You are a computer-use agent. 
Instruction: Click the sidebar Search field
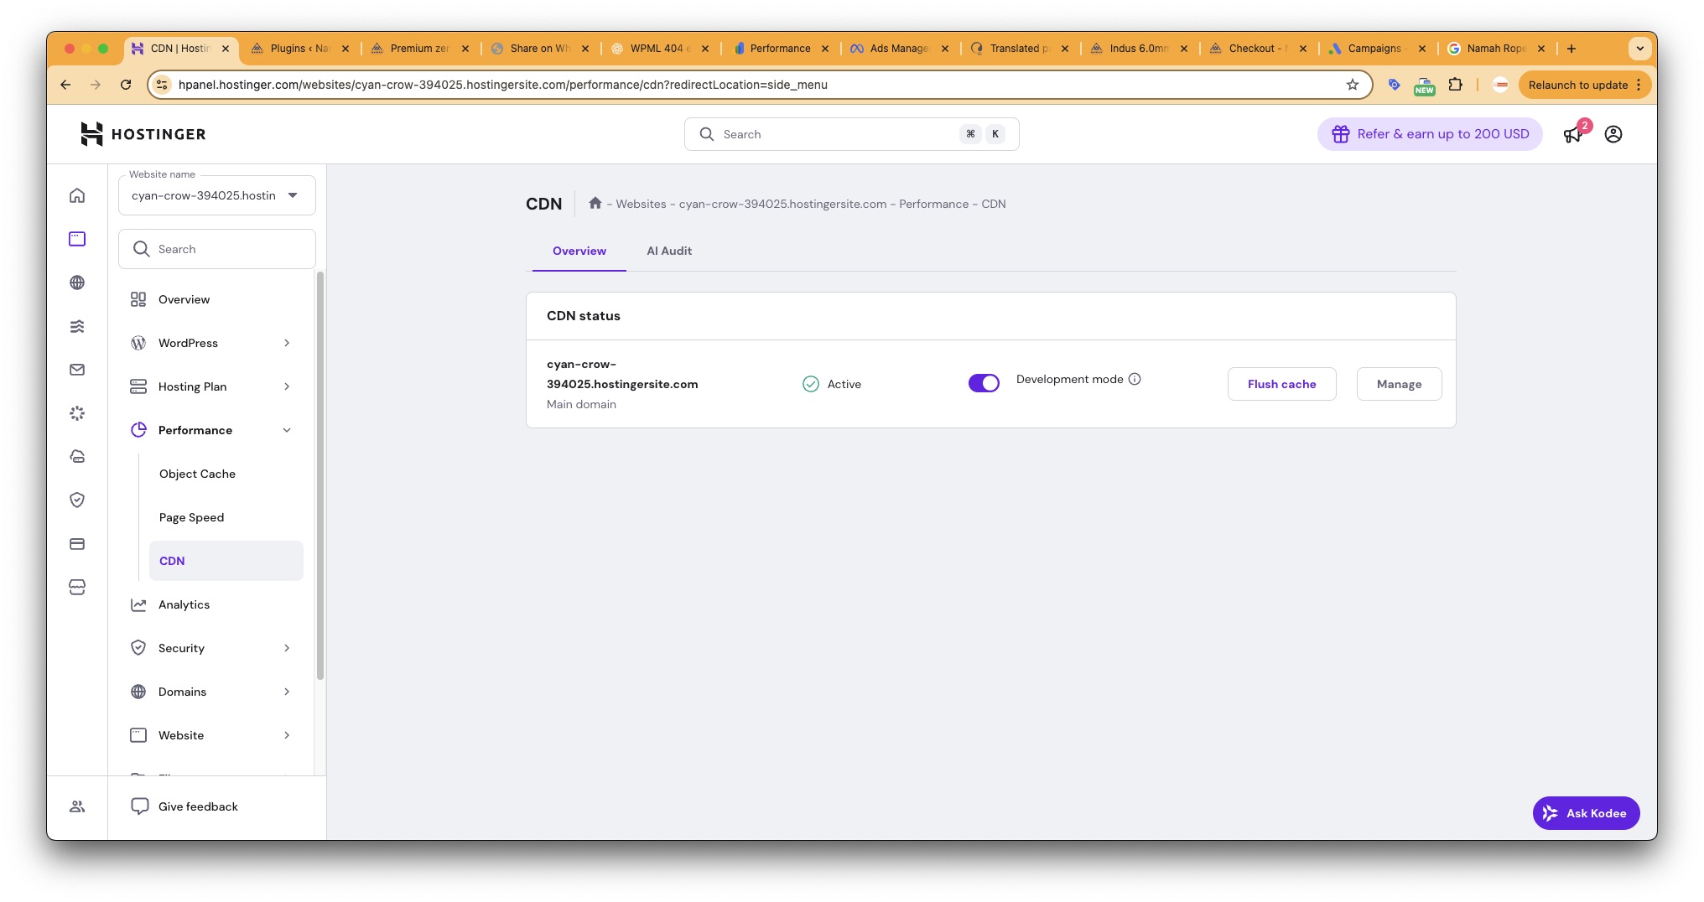217,249
